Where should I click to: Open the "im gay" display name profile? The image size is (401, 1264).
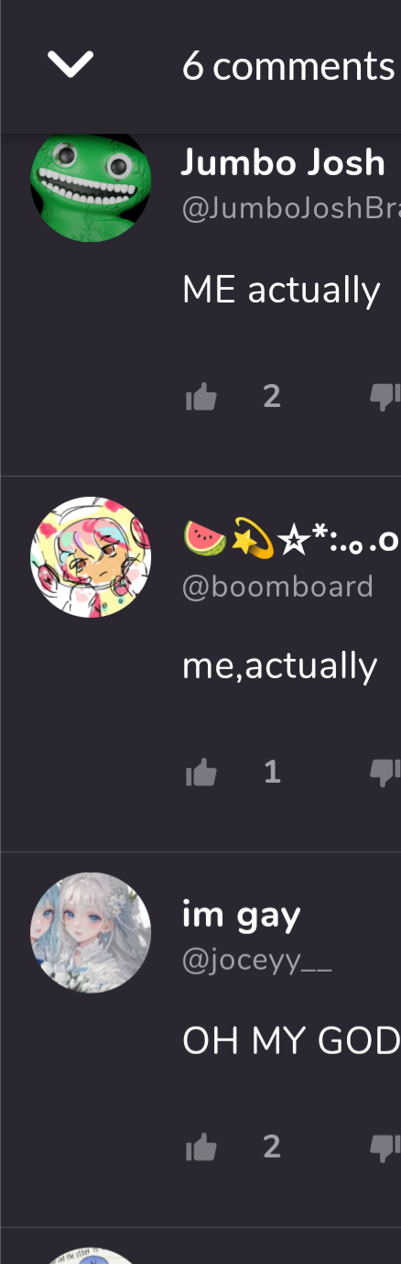click(242, 915)
